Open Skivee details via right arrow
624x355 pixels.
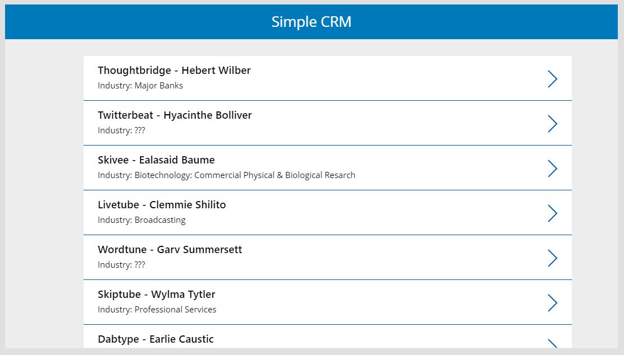click(x=552, y=169)
